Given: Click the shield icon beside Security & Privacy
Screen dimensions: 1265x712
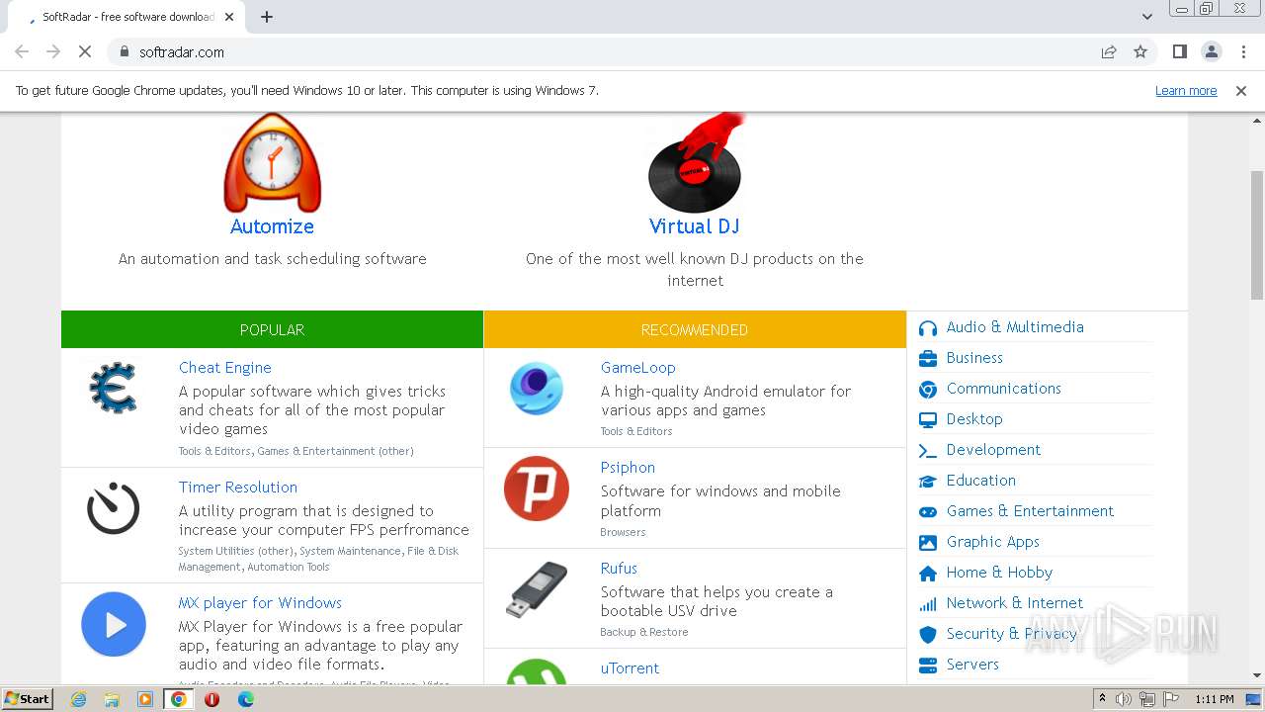Looking at the screenshot, I should point(928,635).
